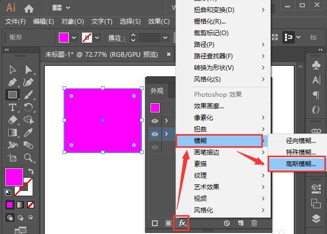Switch to 未标题-1* document tab
This screenshot has width=327, height=234.
(101, 55)
